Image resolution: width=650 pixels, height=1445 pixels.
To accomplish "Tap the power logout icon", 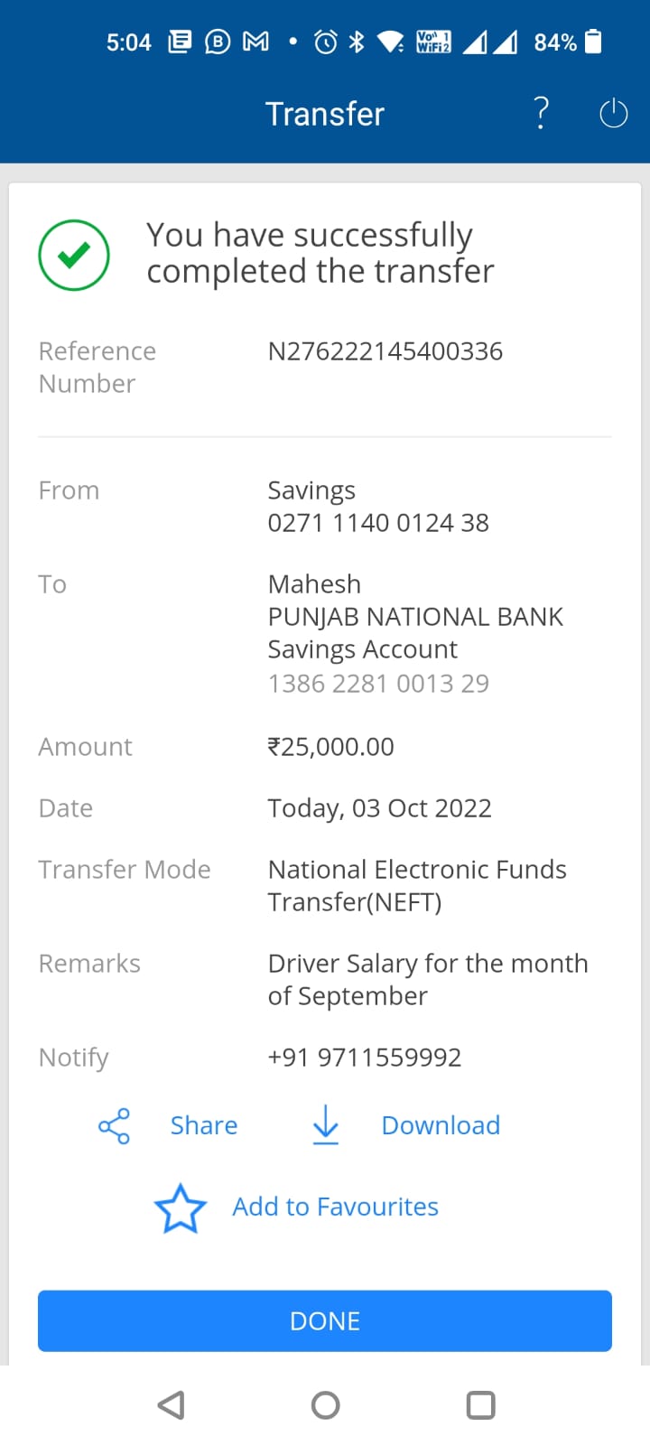I will point(613,113).
